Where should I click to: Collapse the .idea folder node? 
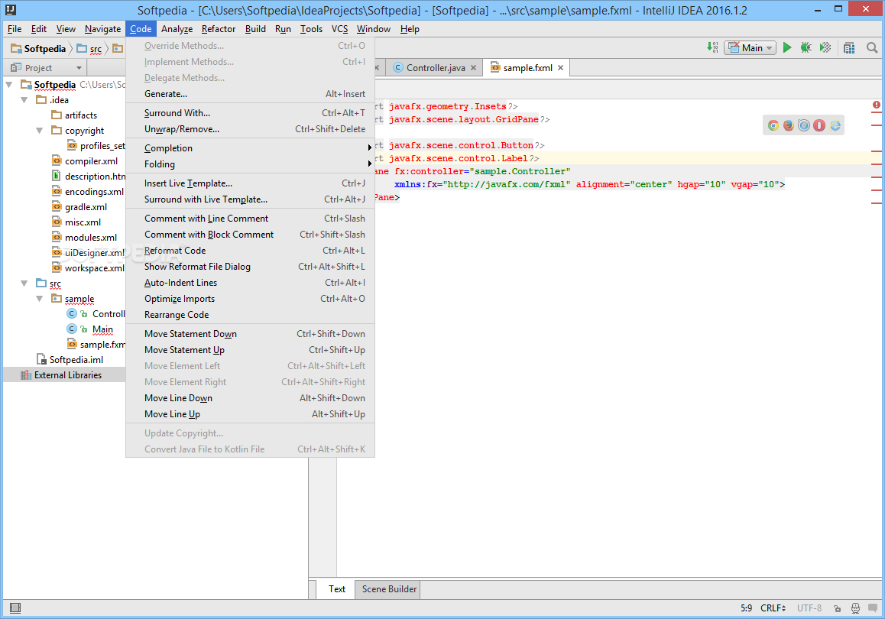point(24,100)
